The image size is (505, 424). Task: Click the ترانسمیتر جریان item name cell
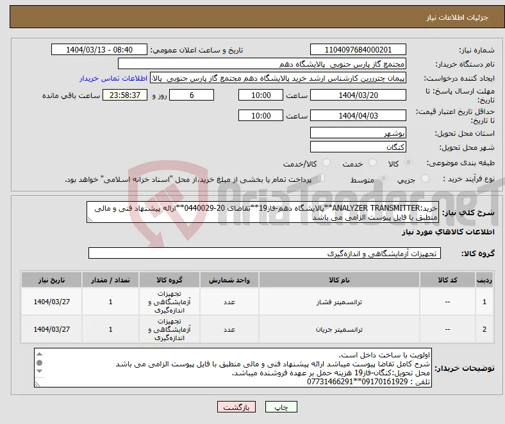coord(339,329)
